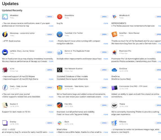Expand Soulver 2 notes with more link

(51, 112)
